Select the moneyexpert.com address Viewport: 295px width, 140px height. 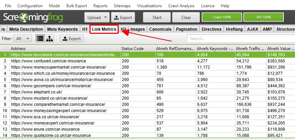click(x=53, y=123)
